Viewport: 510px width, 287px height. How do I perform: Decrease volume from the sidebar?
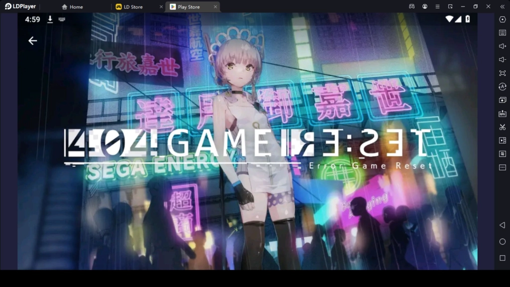pyautogui.click(x=502, y=60)
